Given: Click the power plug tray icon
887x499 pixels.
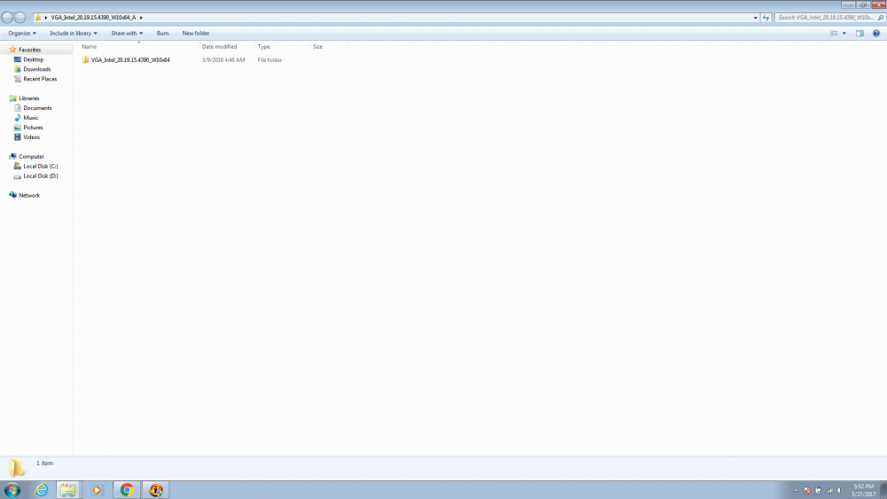Looking at the screenshot, I should (x=818, y=490).
